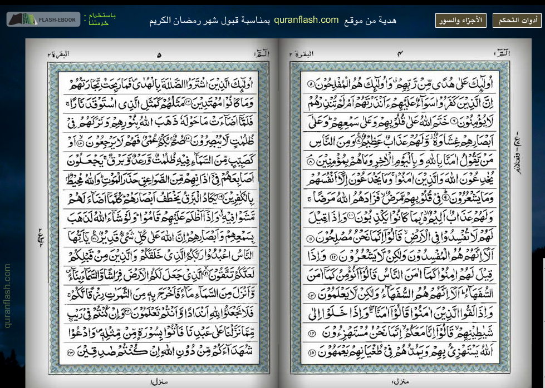545x388 pixels.
Task: Expand the الأجزاء والسور index menu
Action: click(x=460, y=21)
